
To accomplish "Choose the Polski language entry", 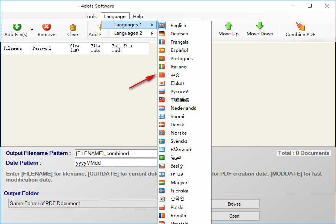I will click(185, 207).
